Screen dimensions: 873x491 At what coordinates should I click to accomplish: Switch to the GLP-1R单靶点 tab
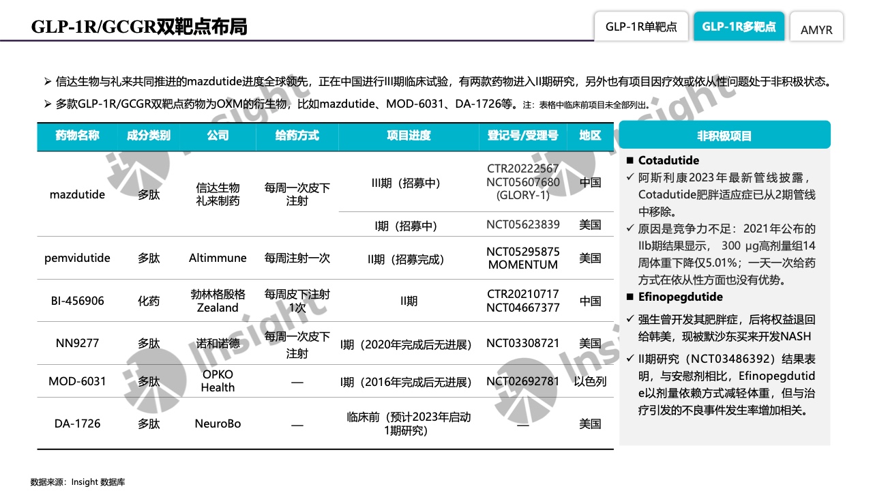pyautogui.click(x=641, y=27)
